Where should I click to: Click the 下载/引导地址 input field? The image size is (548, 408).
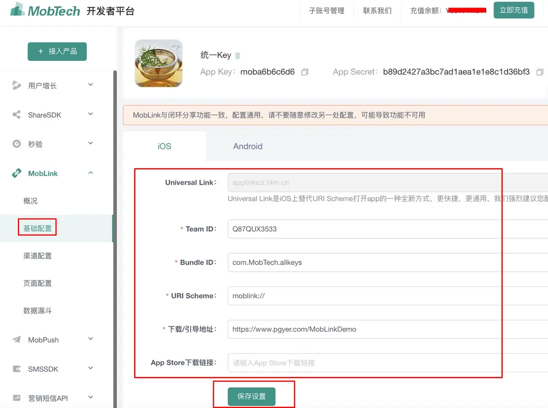tap(388, 329)
